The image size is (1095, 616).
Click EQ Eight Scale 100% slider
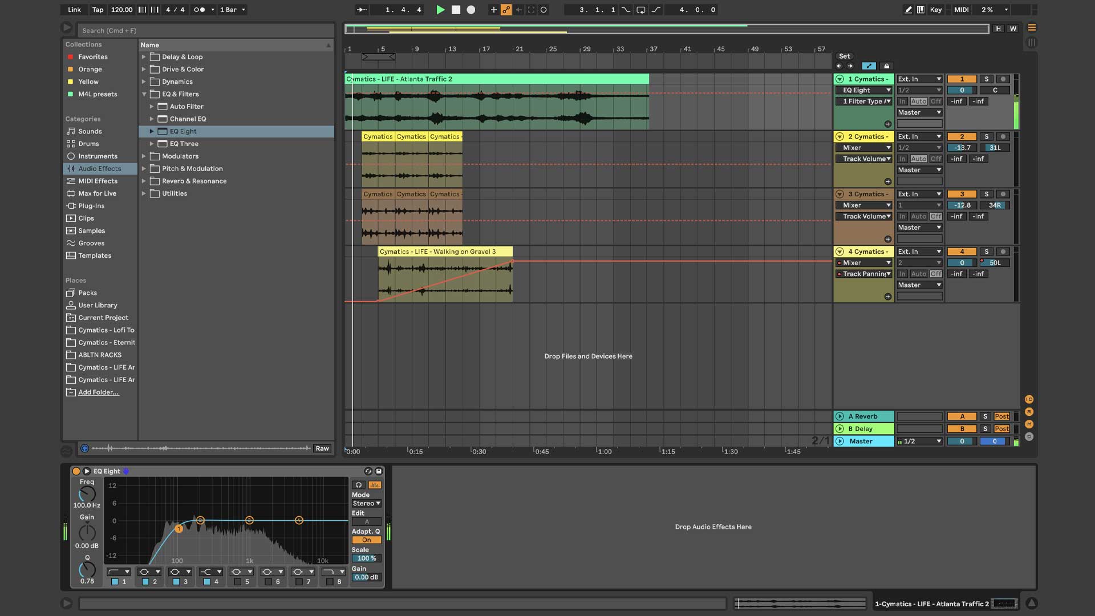(x=366, y=558)
